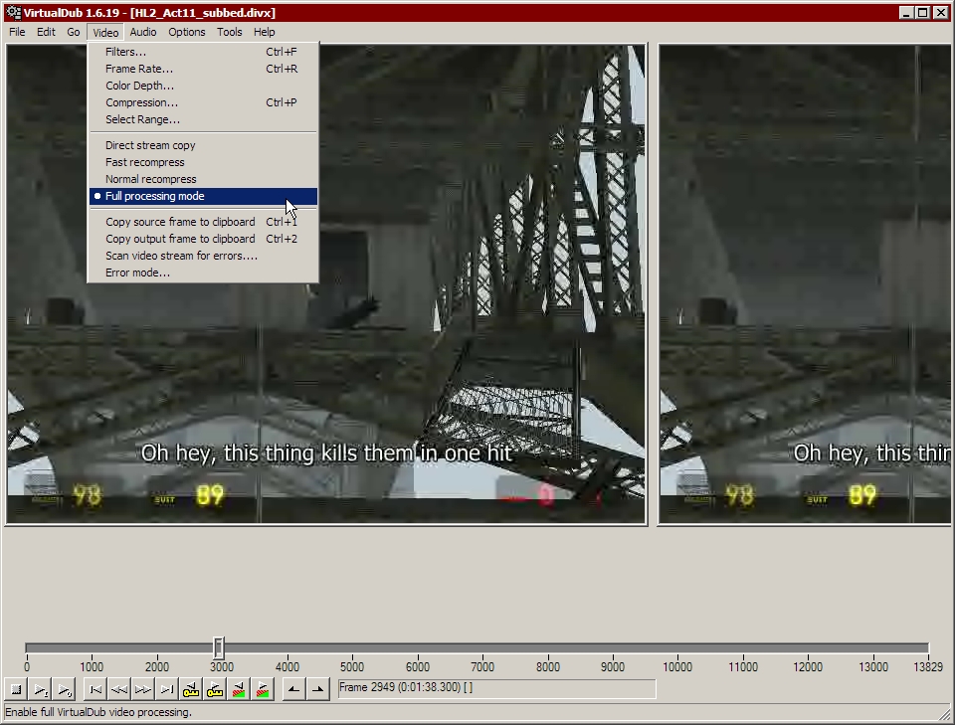Click the Stop playback button
The width and height of the screenshot is (955, 725).
coord(17,689)
